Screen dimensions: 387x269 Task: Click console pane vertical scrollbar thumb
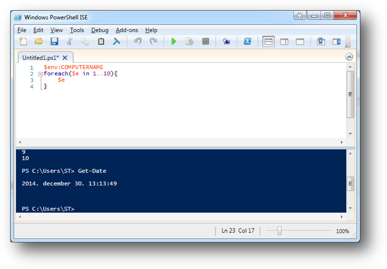click(x=350, y=184)
